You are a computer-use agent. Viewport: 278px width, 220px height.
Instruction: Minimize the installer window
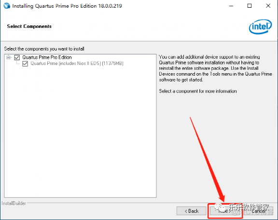[x=231, y=6]
